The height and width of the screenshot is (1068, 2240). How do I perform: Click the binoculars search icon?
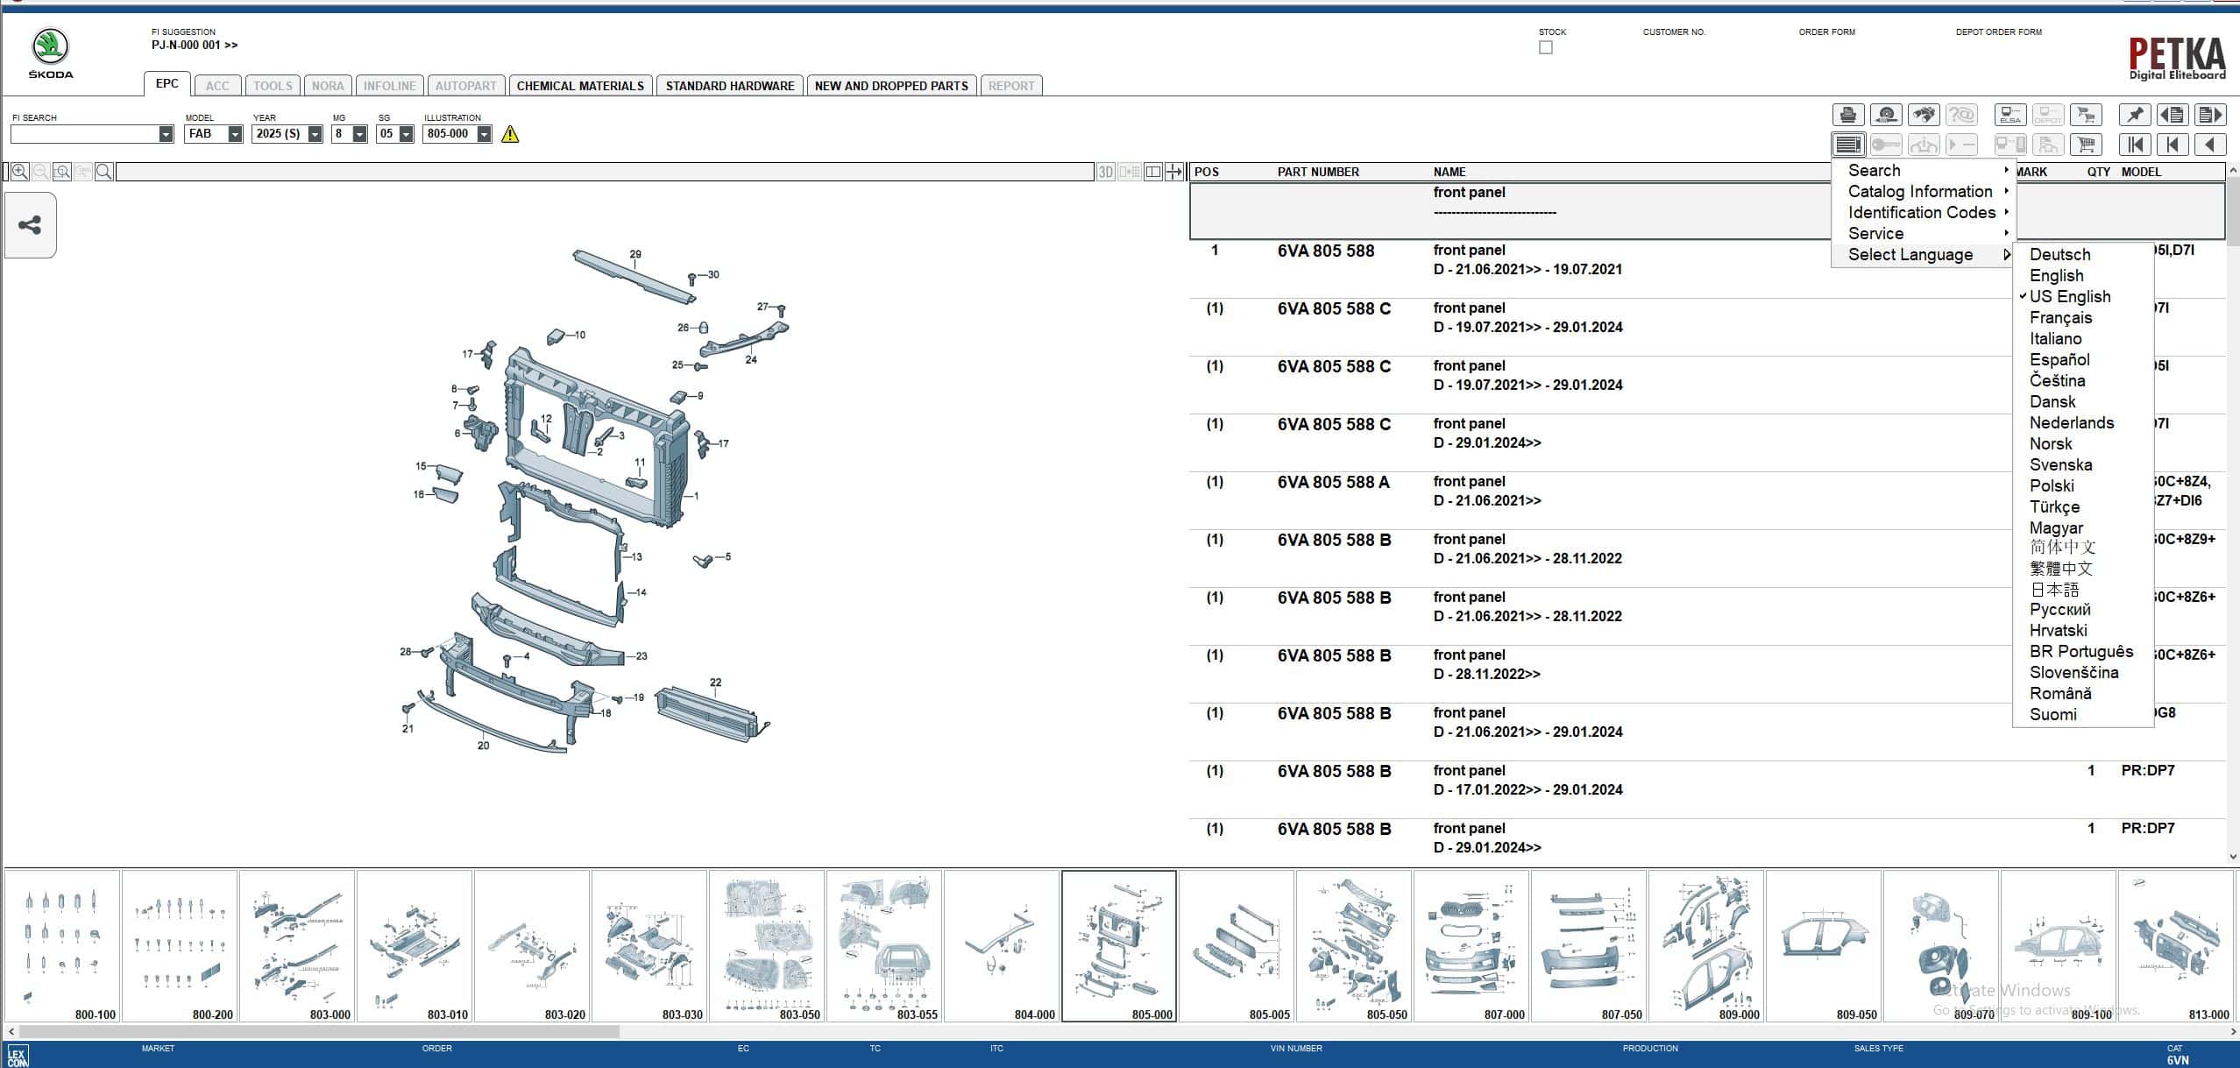click(1924, 115)
